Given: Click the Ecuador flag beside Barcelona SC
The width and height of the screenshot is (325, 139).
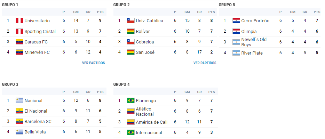Looking at the screenshot, I should 19,121.
